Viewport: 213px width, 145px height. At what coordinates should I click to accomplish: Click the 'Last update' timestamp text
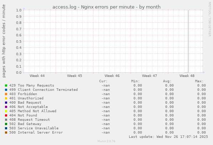click(x=168, y=137)
